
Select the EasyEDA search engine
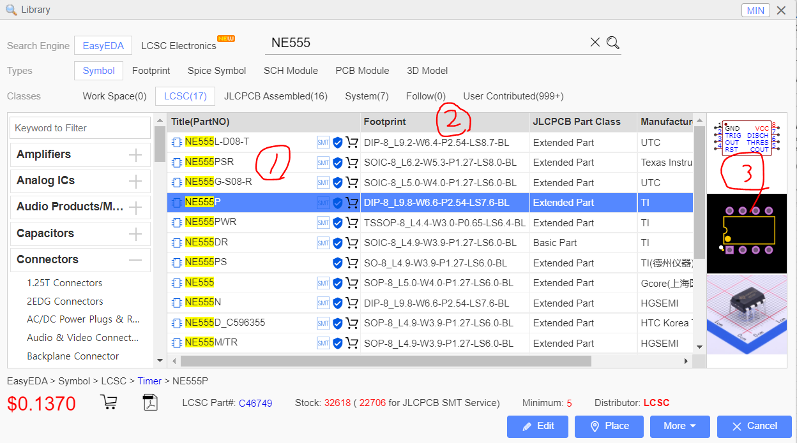(103, 45)
